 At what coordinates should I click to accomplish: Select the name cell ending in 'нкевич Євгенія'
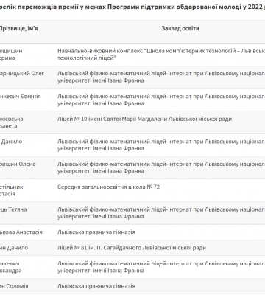click(x=21, y=96)
